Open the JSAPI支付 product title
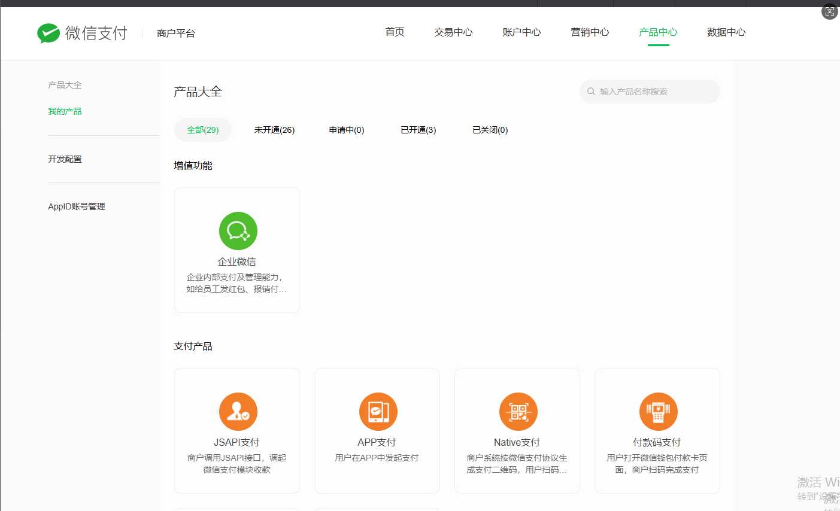The width and height of the screenshot is (840, 511). [237, 443]
